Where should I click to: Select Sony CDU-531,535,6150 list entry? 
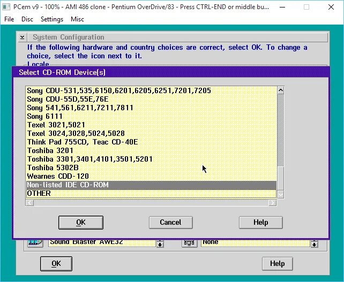[151, 91]
